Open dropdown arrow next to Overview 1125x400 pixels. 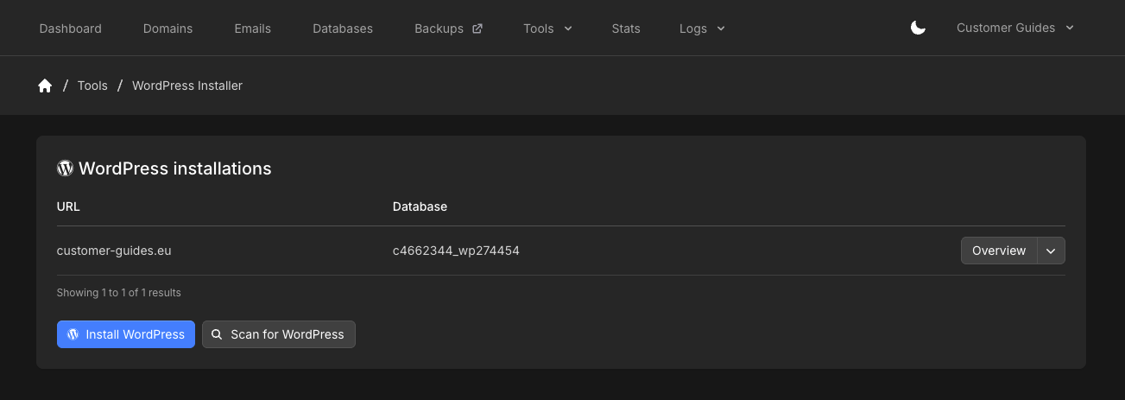point(1051,251)
